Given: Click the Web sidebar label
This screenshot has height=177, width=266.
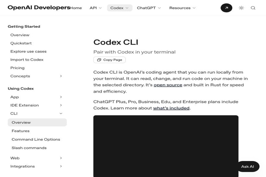Looking at the screenshot, I should pos(15,158).
